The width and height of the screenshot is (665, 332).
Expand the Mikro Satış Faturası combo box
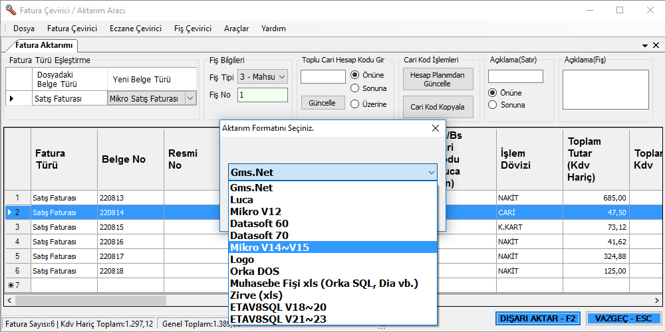tap(190, 99)
